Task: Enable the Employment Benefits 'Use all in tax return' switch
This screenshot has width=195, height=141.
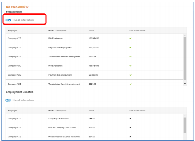Action: coord(8,100)
